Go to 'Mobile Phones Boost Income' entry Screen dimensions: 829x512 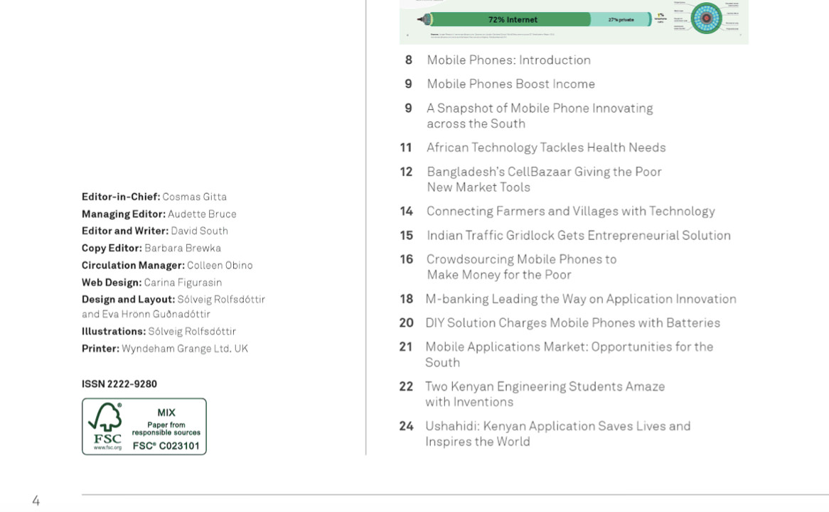(510, 84)
